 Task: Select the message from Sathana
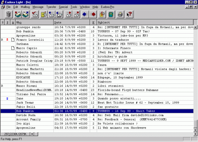(97, 44)
